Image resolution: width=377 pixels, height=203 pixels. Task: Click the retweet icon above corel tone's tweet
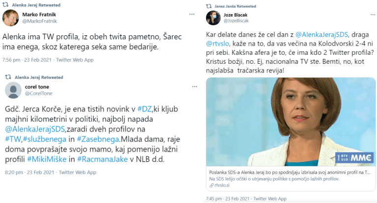tap(8, 77)
